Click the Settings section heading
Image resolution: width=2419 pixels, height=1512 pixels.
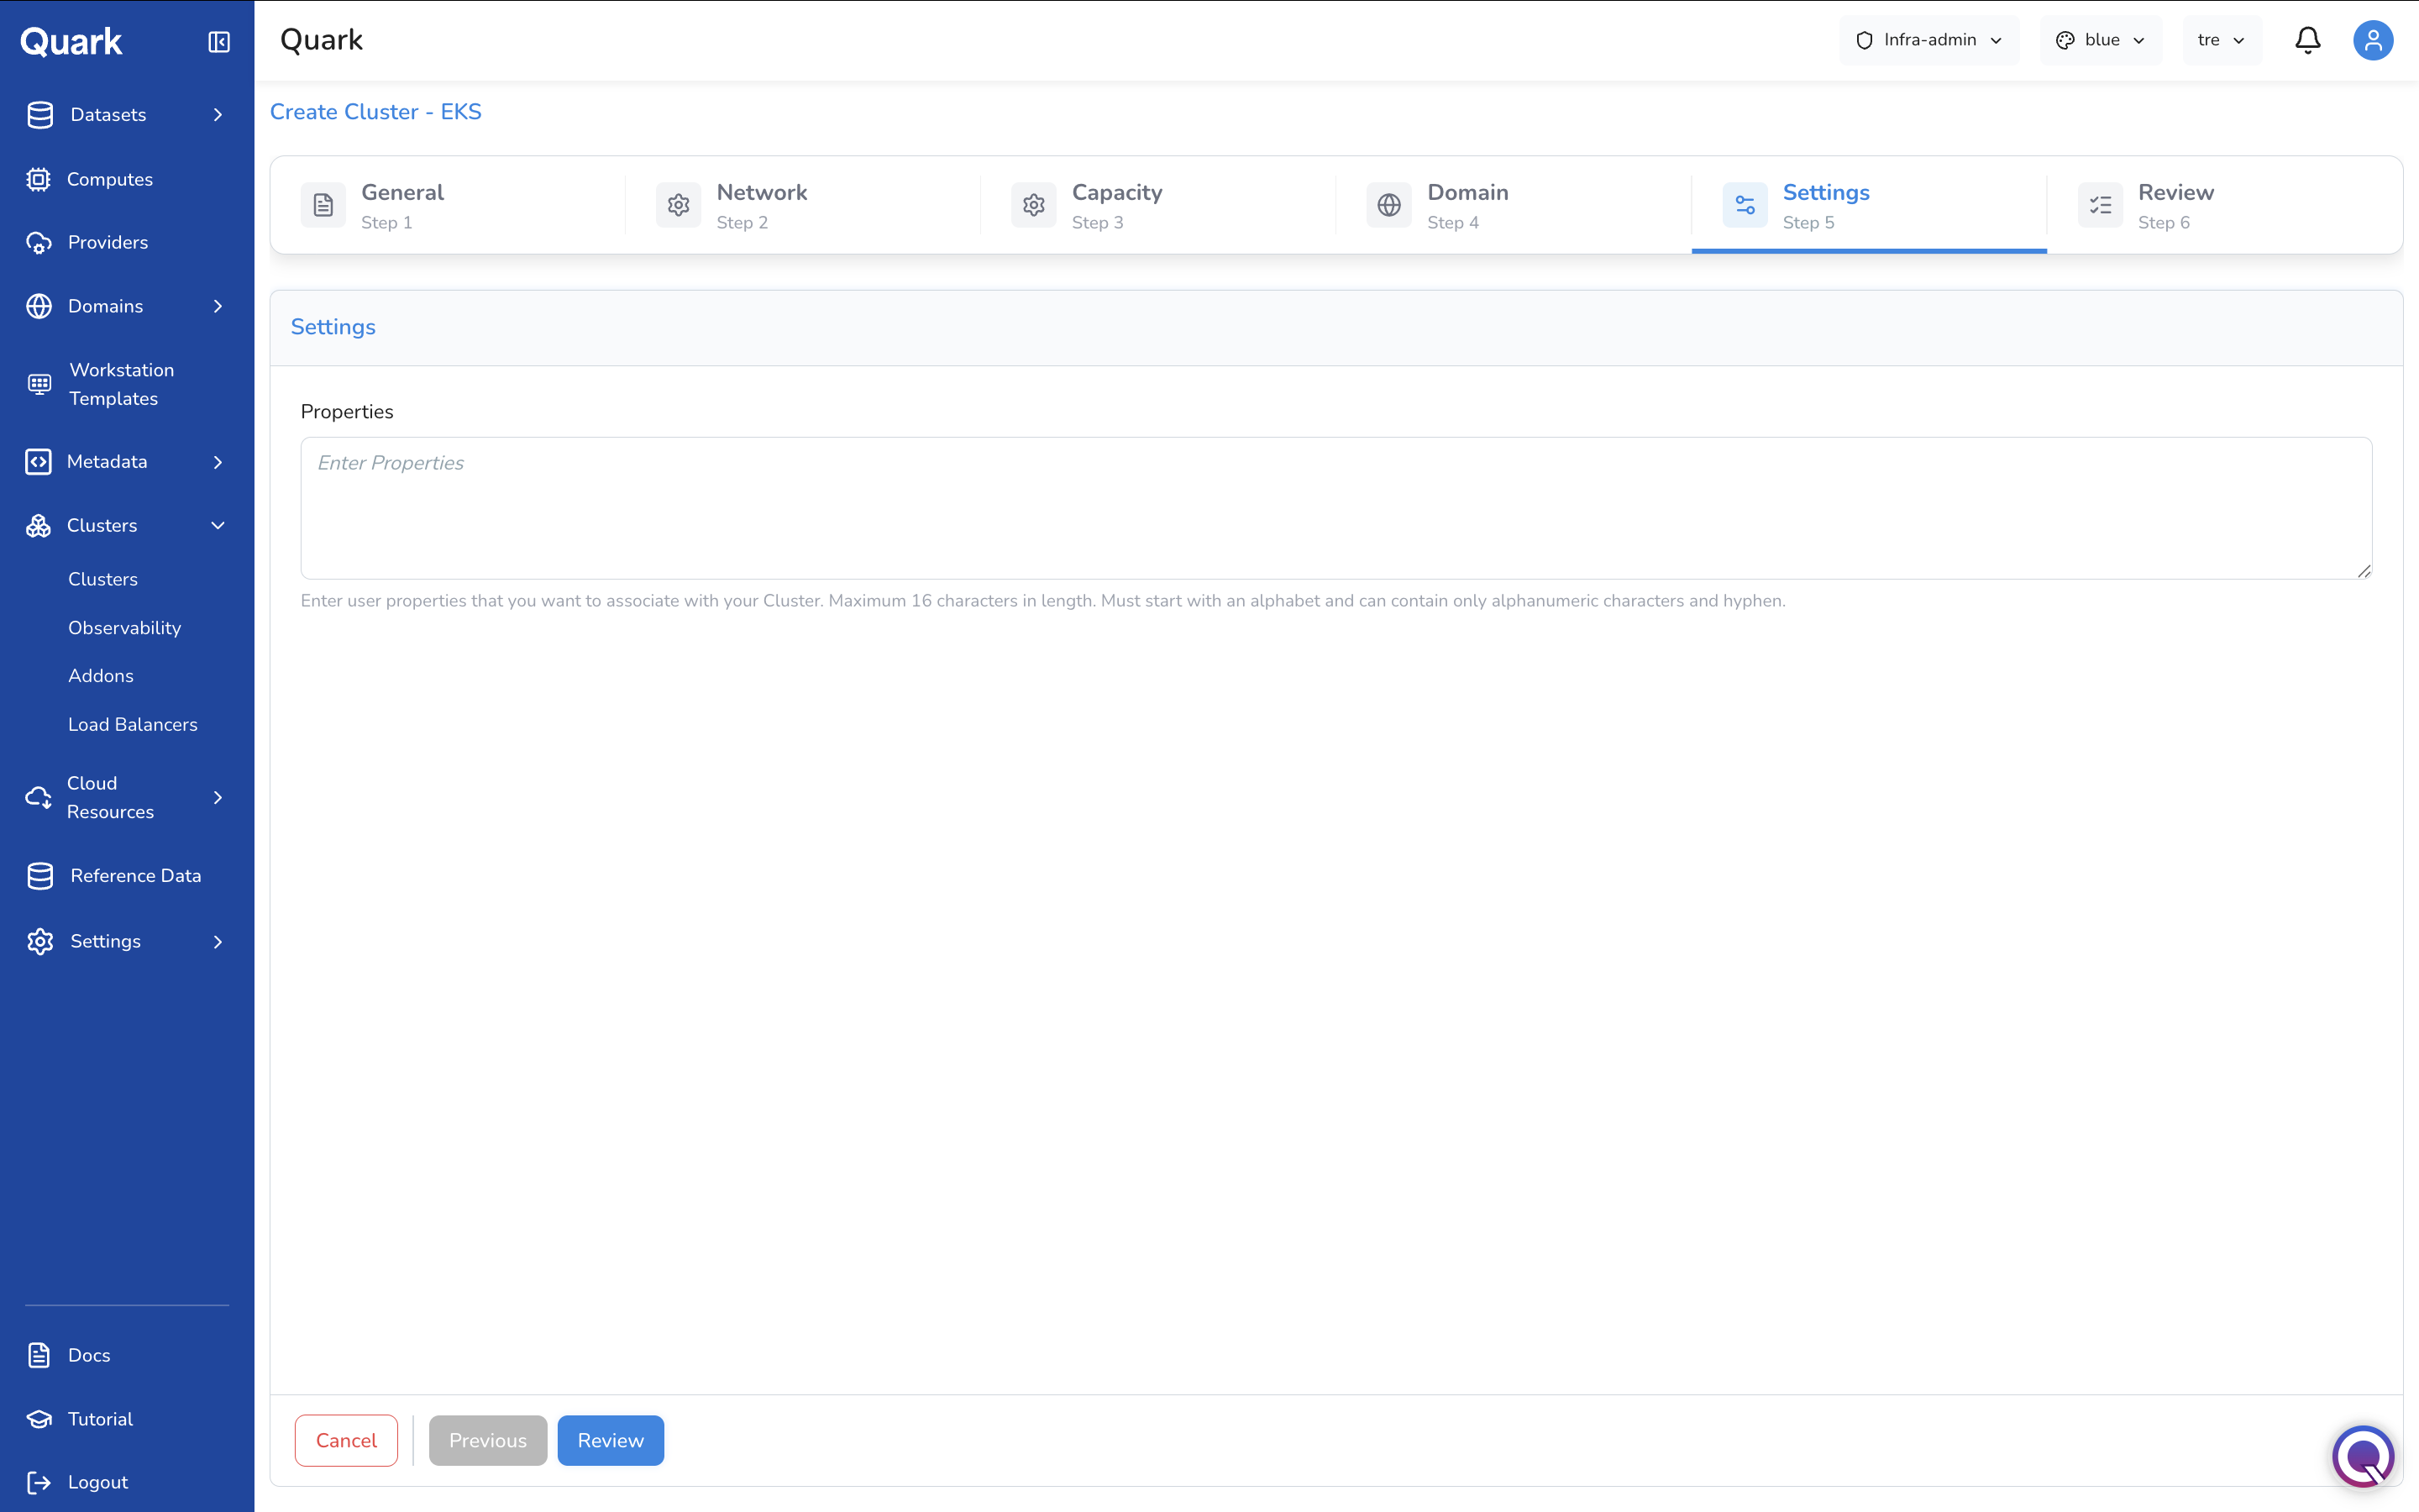pyautogui.click(x=333, y=327)
